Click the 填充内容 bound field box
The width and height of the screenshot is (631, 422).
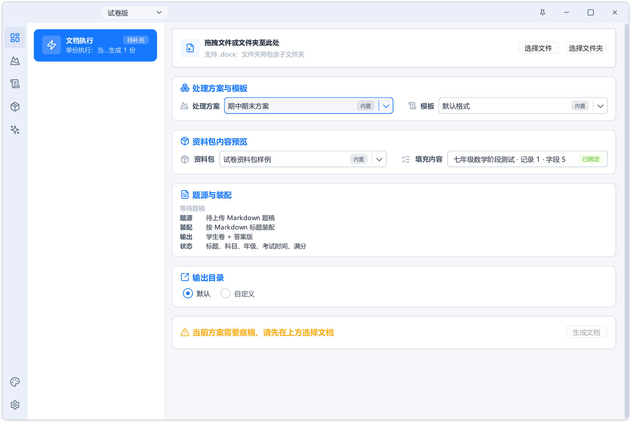click(527, 159)
